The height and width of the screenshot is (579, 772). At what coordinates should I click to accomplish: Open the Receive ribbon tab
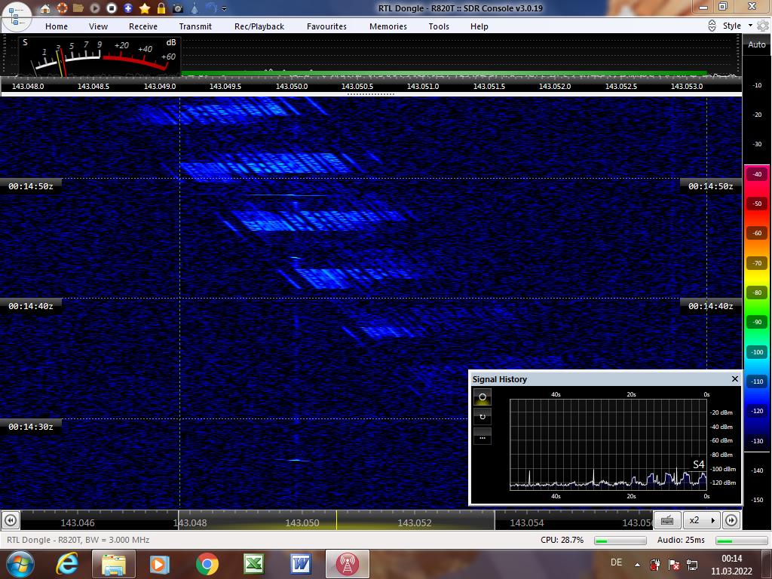coord(142,26)
